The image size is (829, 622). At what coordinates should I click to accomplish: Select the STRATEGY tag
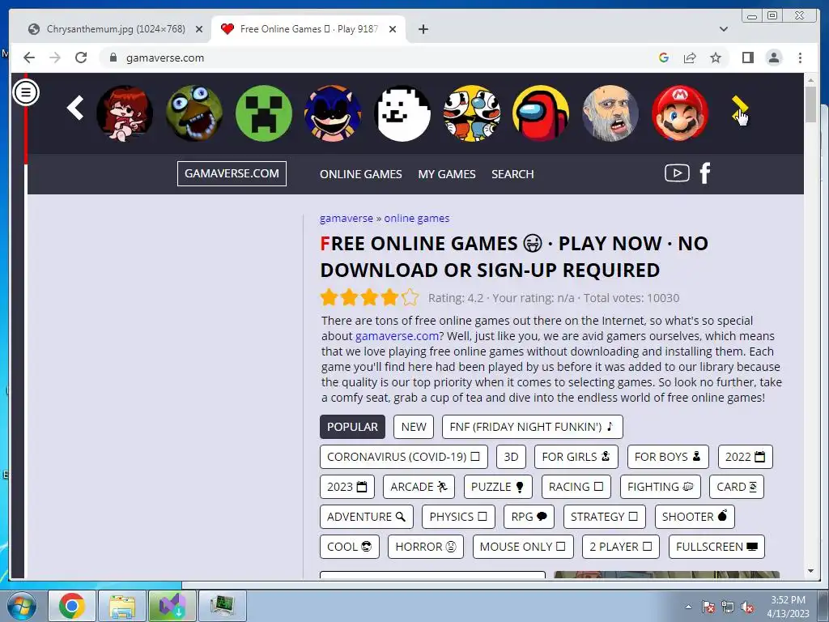pyautogui.click(x=604, y=517)
